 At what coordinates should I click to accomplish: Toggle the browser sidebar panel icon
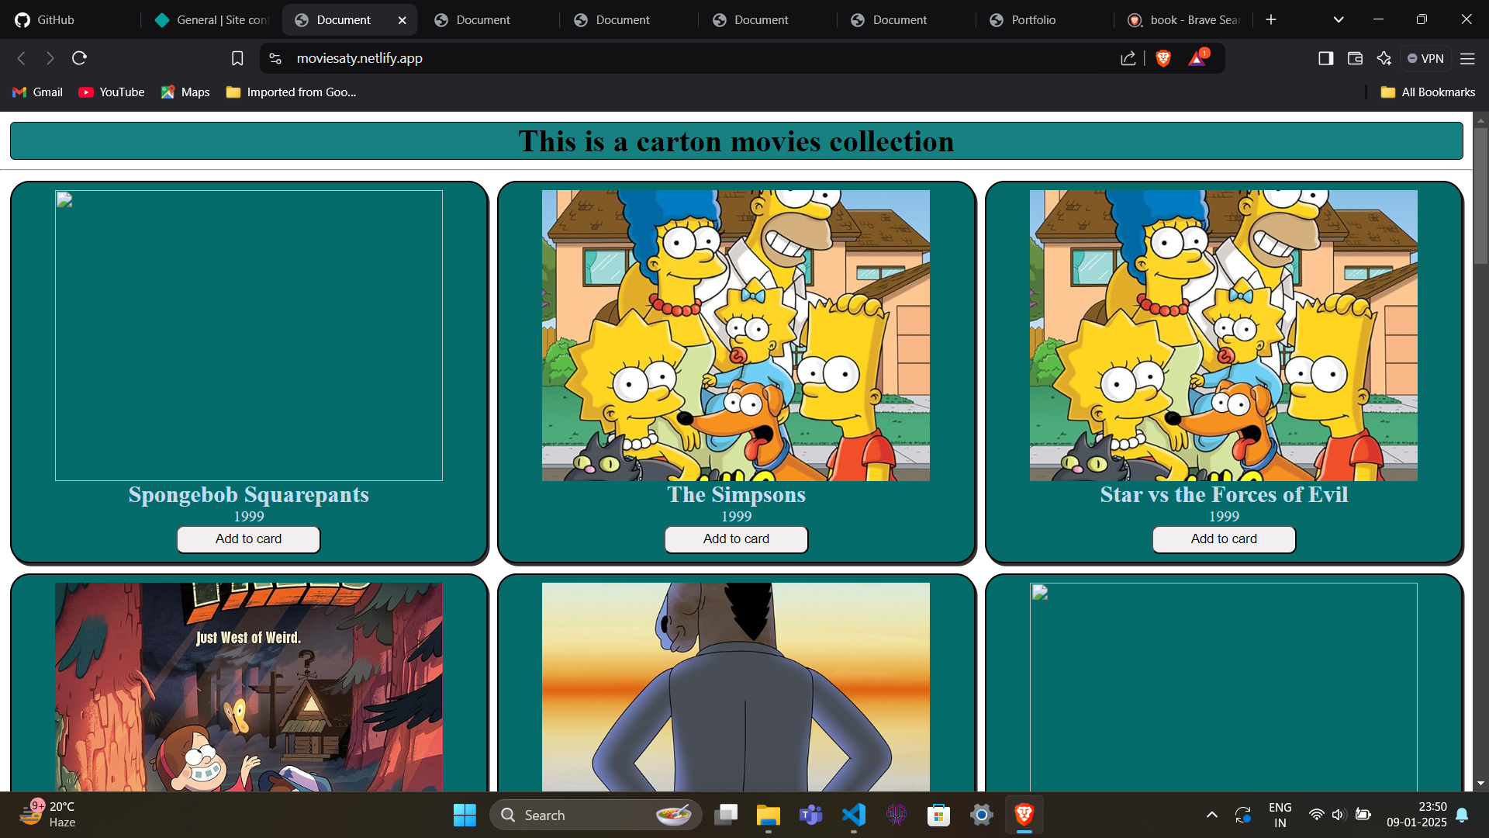click(x=1326, y=58)
